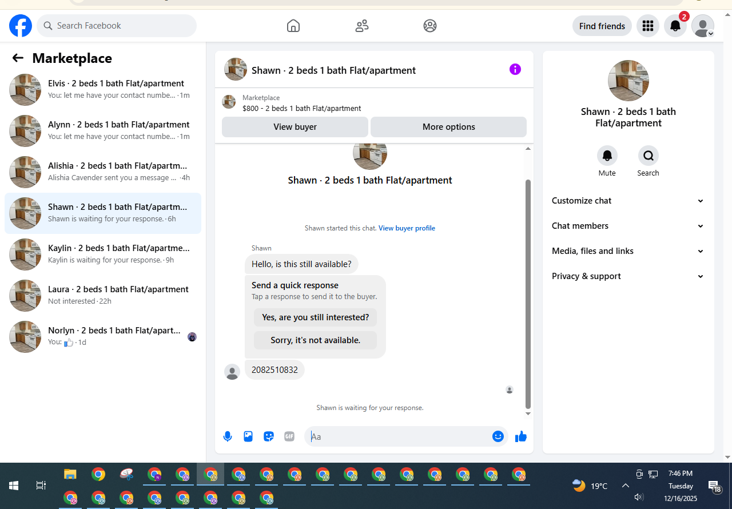Screen dimensions: 732x509
Task: Open the Friends icon in top navigation
Action: (362, 26)
